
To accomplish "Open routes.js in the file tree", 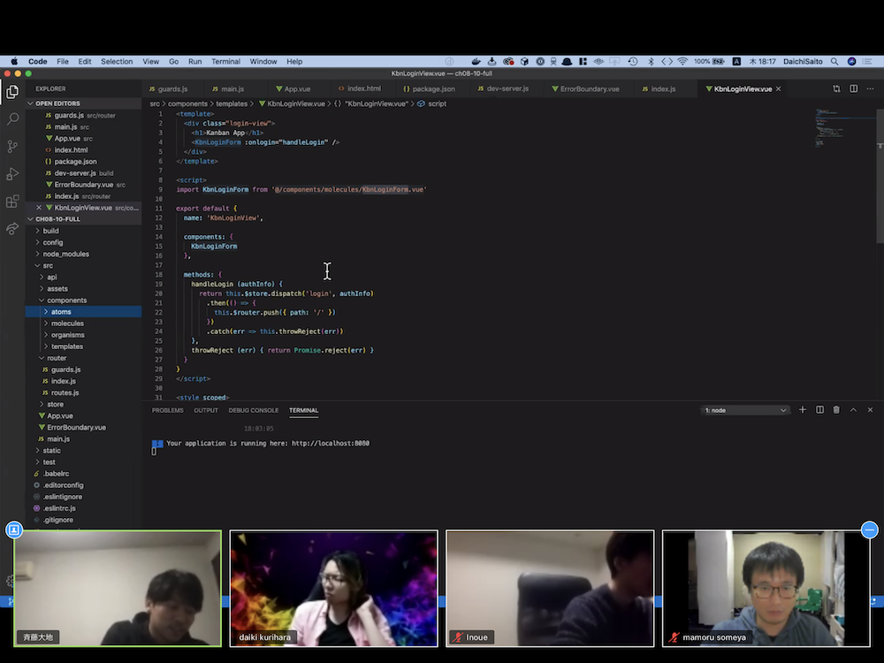I will (83, 393).
